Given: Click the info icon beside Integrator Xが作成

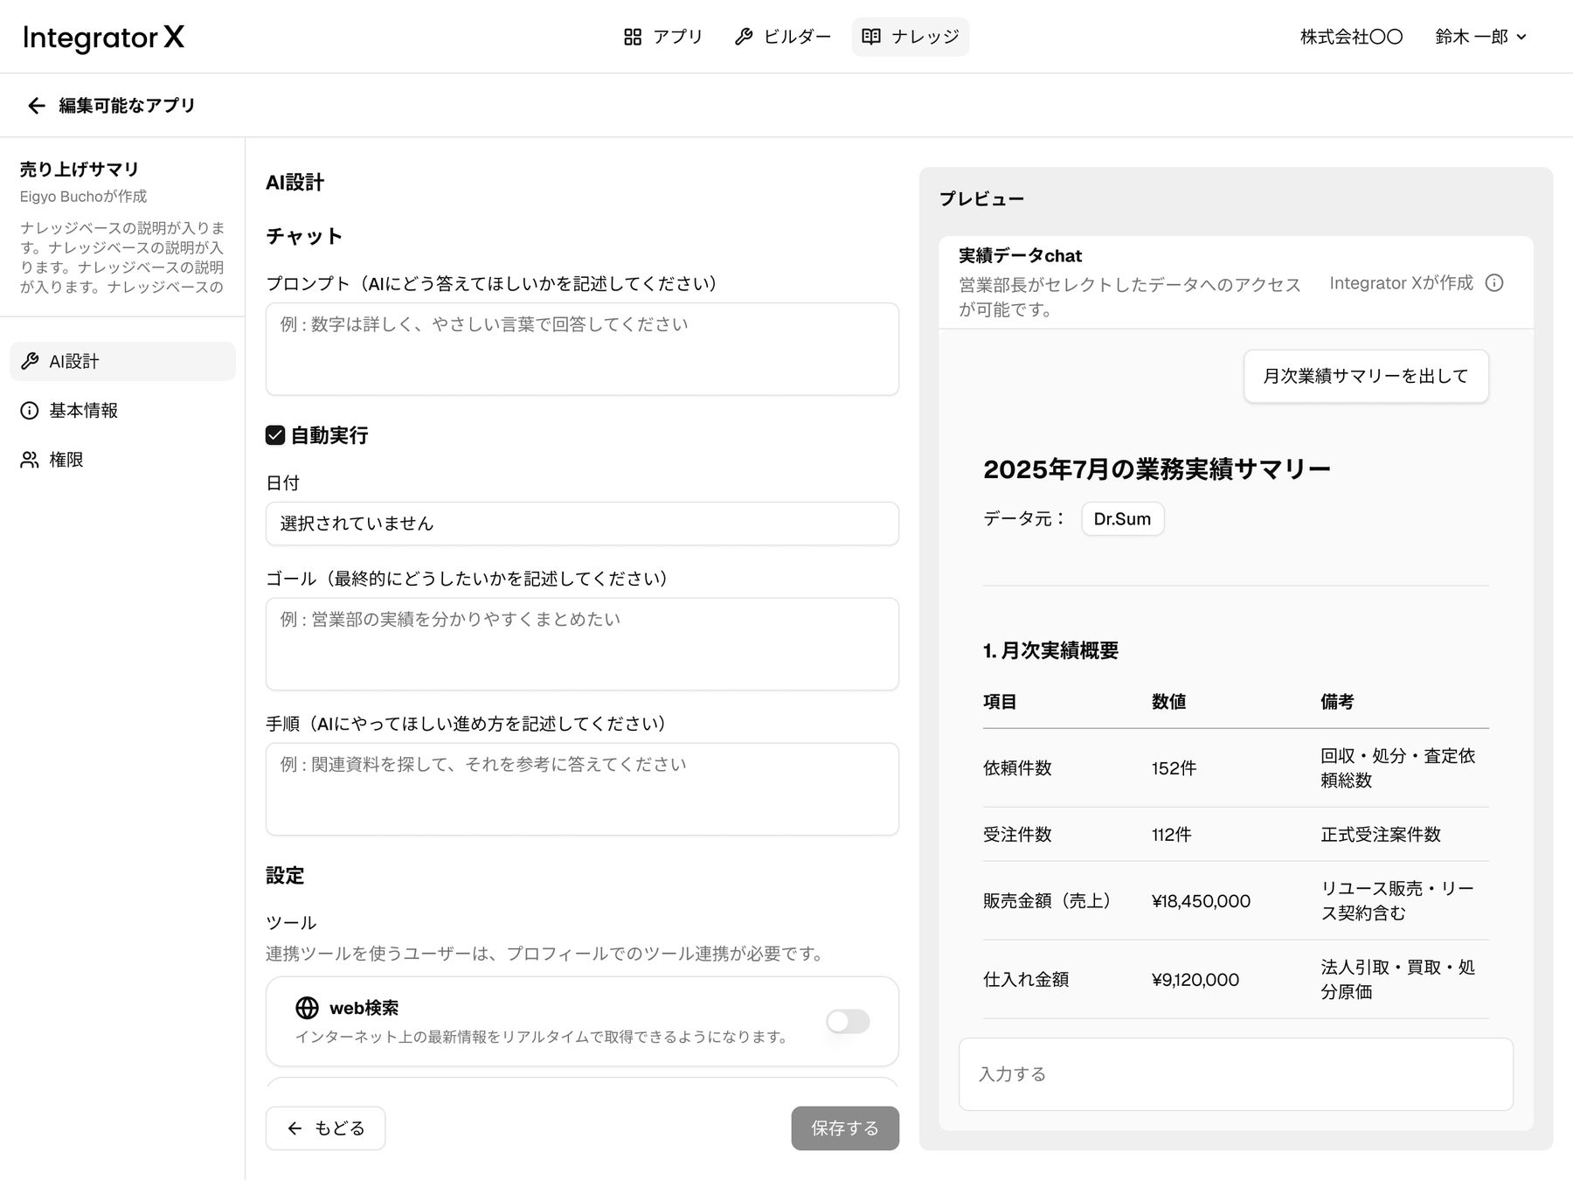Looking at the screenshot, I should pos(1494,283).
